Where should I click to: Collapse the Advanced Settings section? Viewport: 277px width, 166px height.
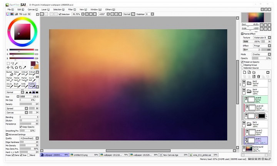7,134
